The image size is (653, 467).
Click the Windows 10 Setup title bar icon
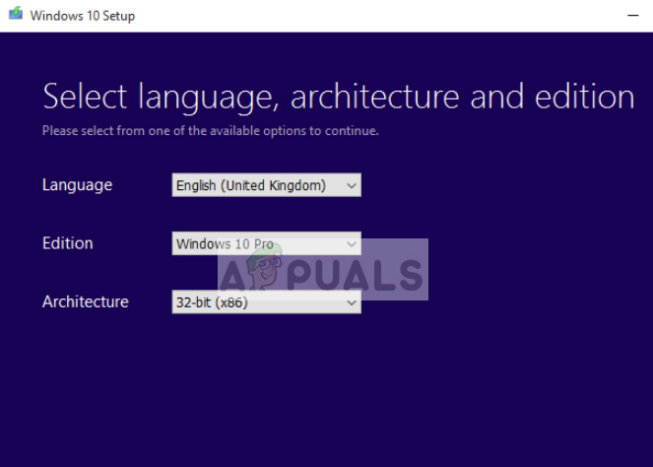tap(16, 14)
